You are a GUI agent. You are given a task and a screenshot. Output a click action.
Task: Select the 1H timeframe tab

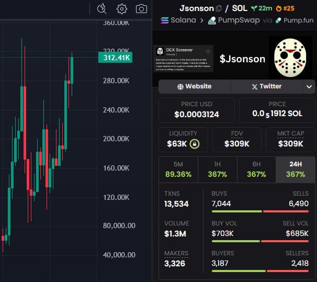click(217, 170)
